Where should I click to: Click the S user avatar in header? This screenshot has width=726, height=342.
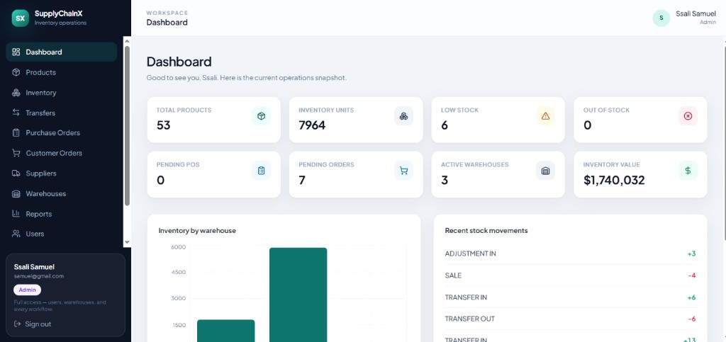[x=661, y=18]
